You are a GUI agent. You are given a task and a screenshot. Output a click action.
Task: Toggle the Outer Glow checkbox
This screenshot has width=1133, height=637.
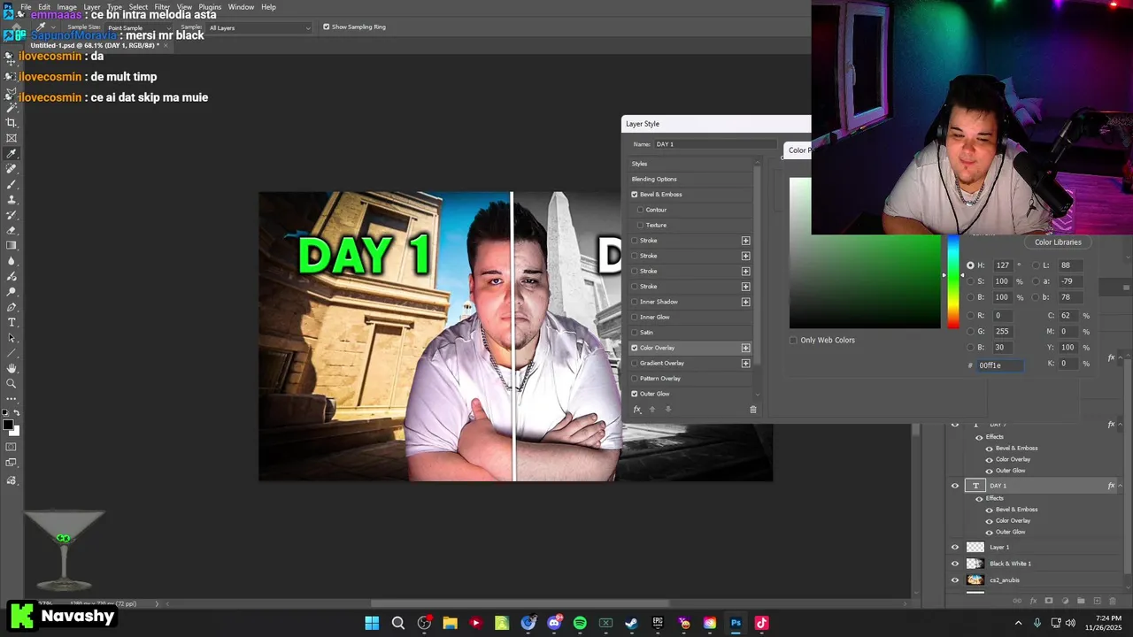[x=635, y=394]
